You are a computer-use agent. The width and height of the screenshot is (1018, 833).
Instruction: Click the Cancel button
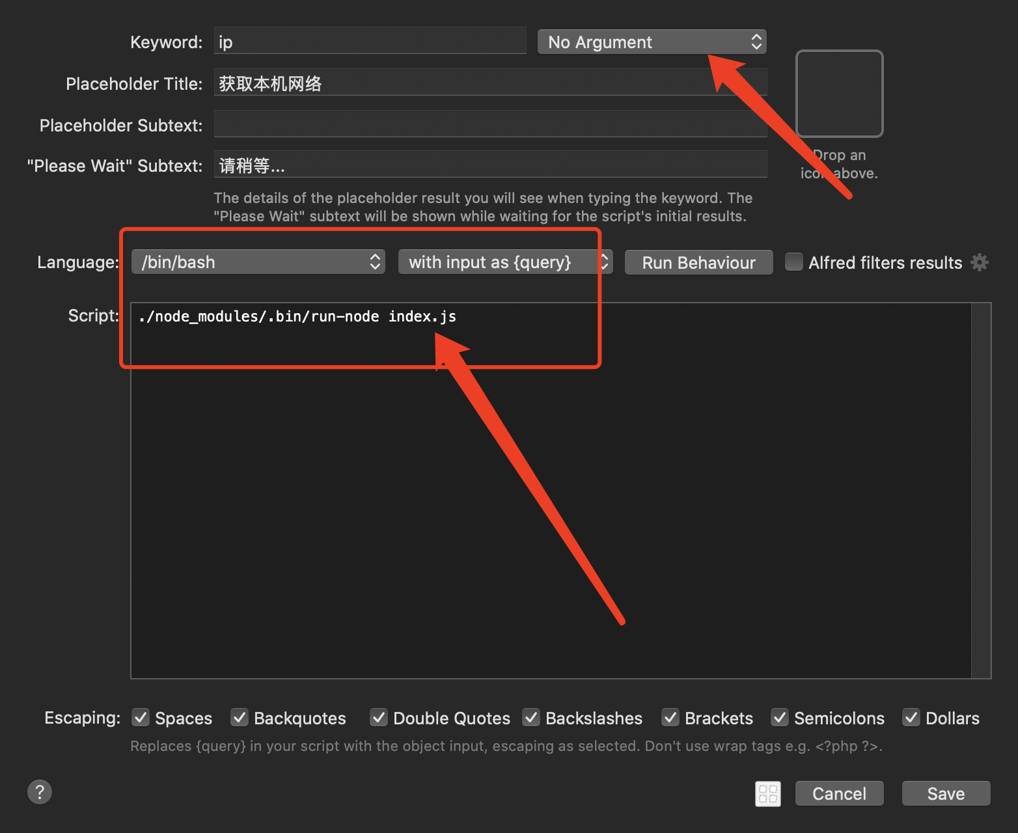[839, 793]
